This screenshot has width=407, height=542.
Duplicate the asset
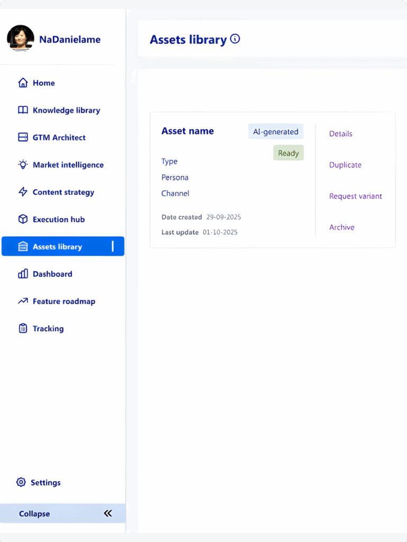(x=345, y=165)
